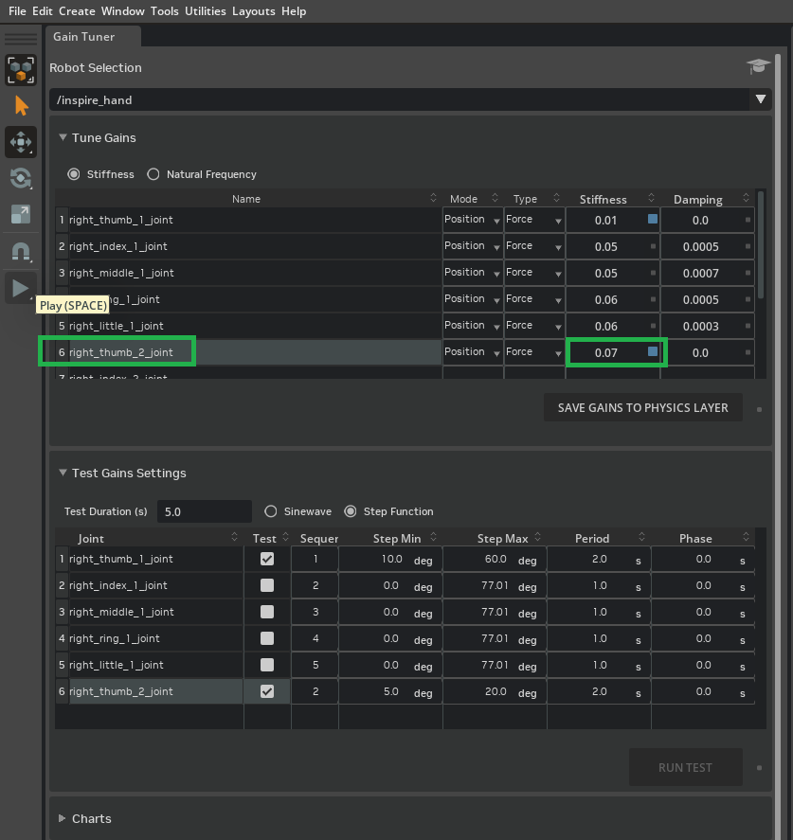Select the Move tool in the left toolbar
The width and height of the screenshot is (793, 840).
click(21, 142)
